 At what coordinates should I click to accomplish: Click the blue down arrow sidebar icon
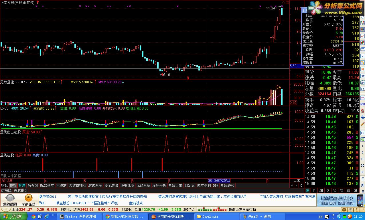point(363,17)
